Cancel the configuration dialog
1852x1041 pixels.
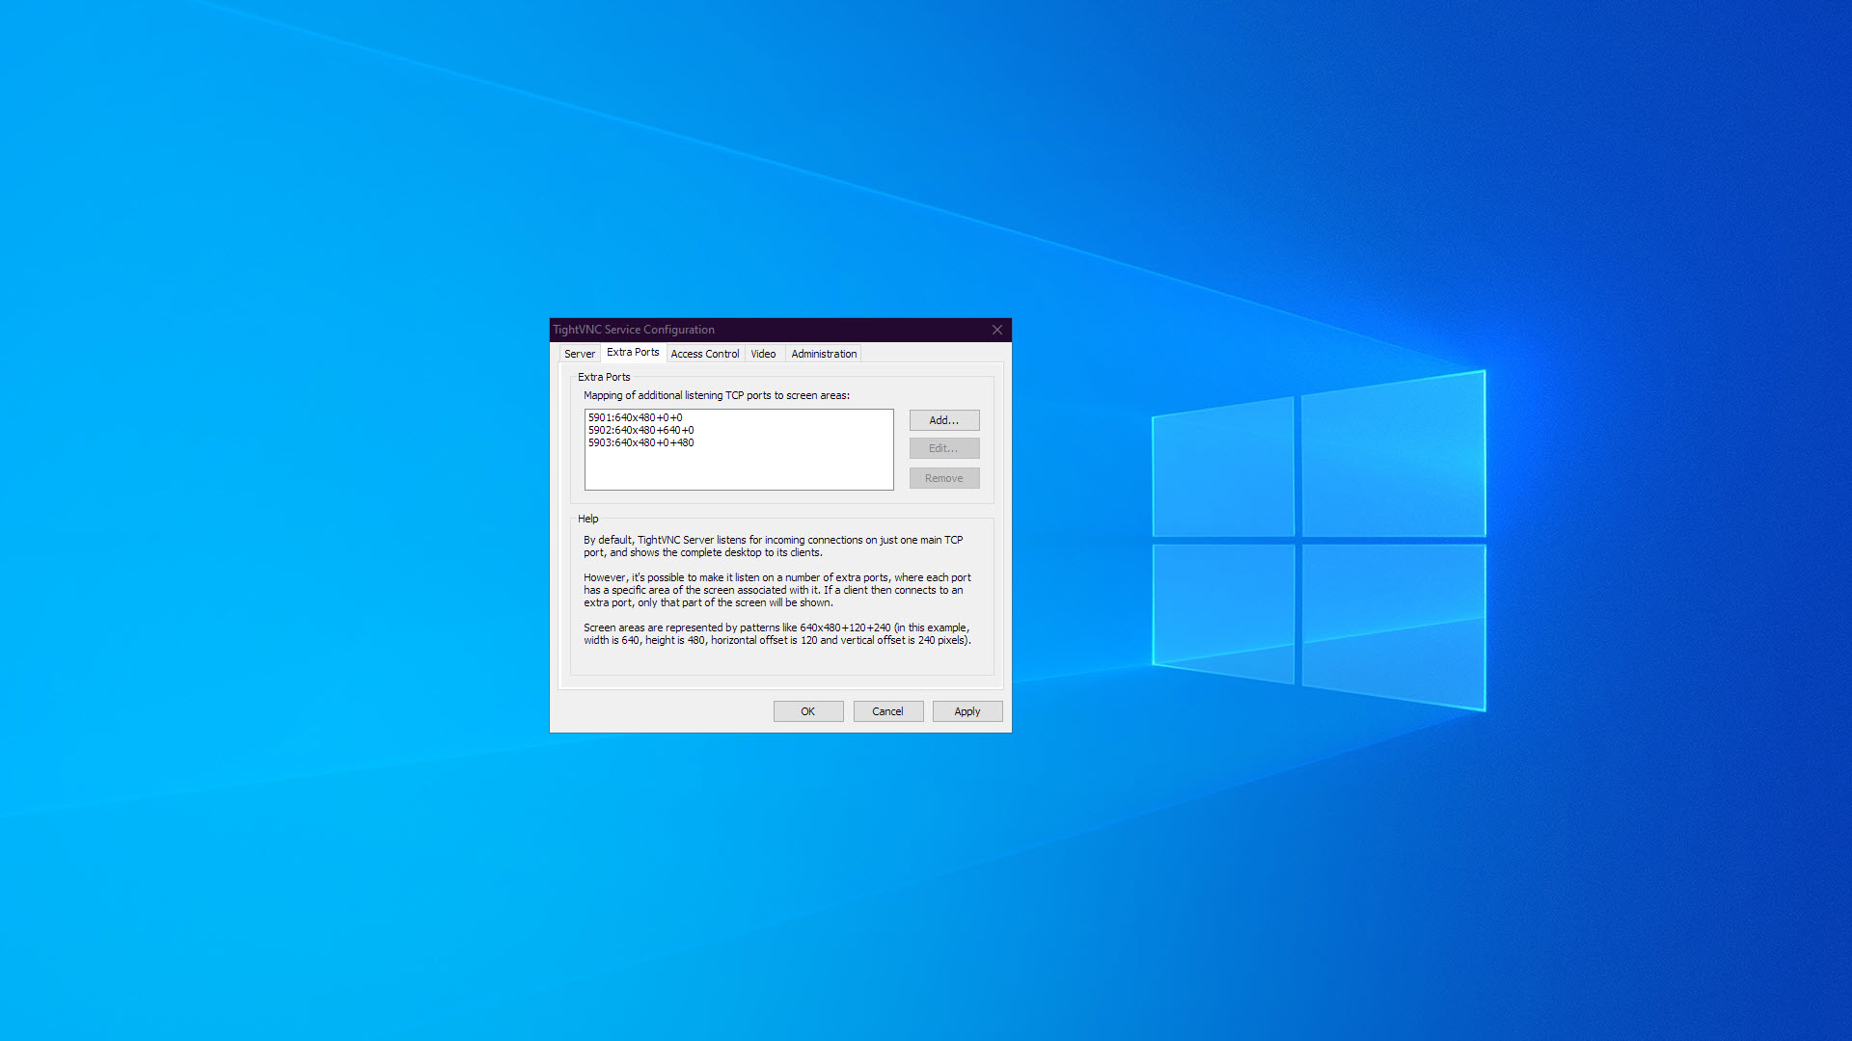pos(888,711)
